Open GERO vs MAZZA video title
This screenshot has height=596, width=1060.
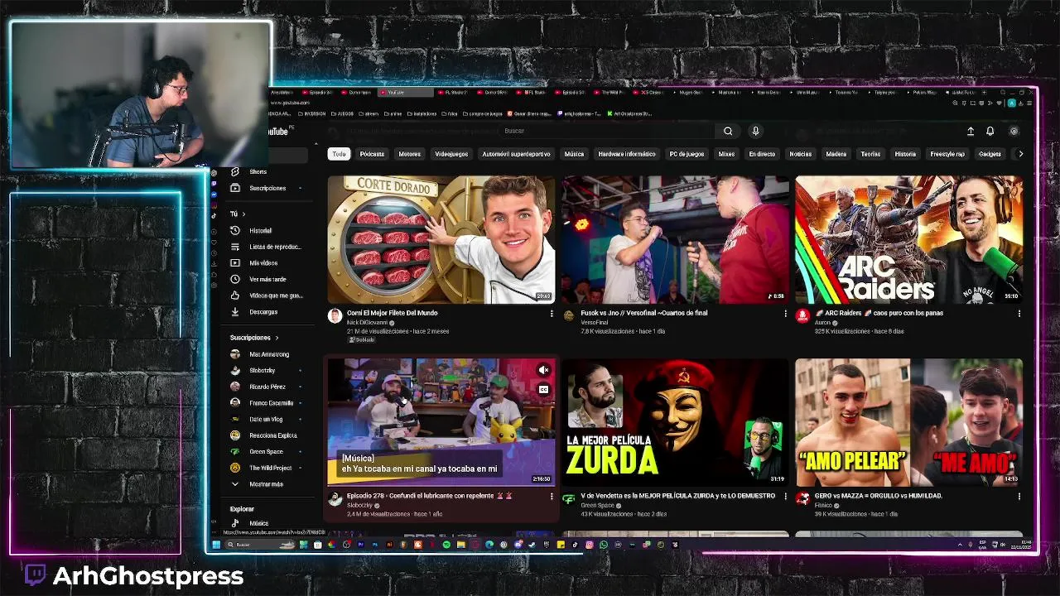pyautogui.click(x=878, y=496)
